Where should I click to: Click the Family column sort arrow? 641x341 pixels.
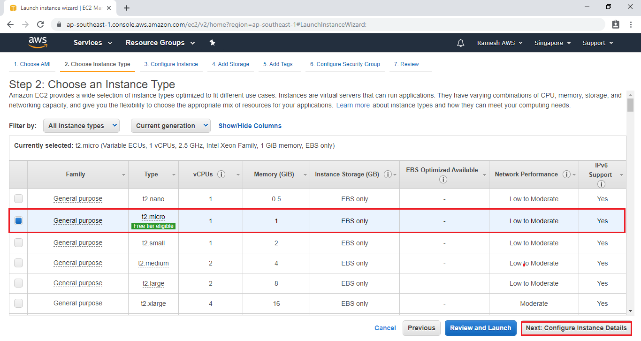(x=123, y=175)
